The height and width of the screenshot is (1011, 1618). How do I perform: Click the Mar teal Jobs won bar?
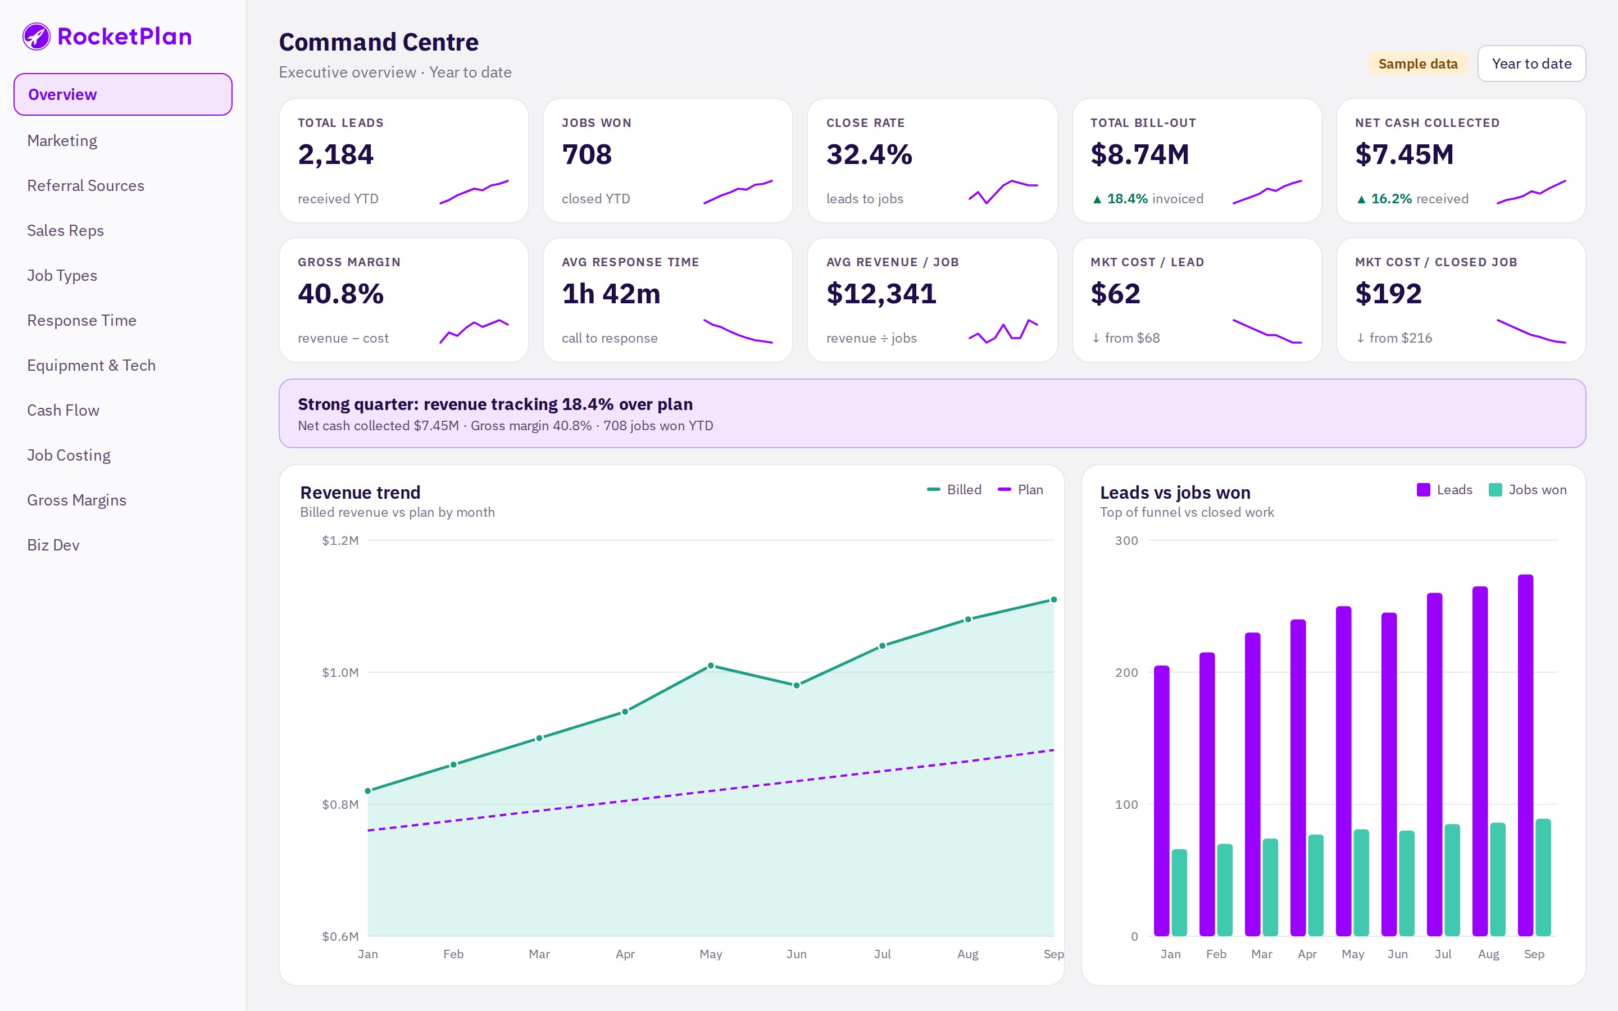coord(1270,887)
